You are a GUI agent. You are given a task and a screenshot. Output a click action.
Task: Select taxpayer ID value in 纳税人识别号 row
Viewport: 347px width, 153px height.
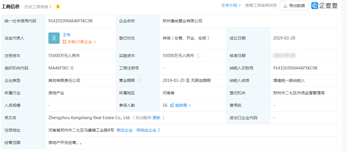tap(296, 68)
